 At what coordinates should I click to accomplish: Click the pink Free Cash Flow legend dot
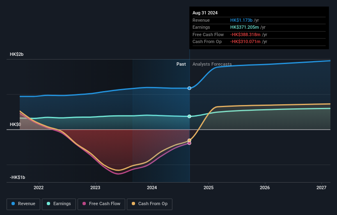coord(84,204)
